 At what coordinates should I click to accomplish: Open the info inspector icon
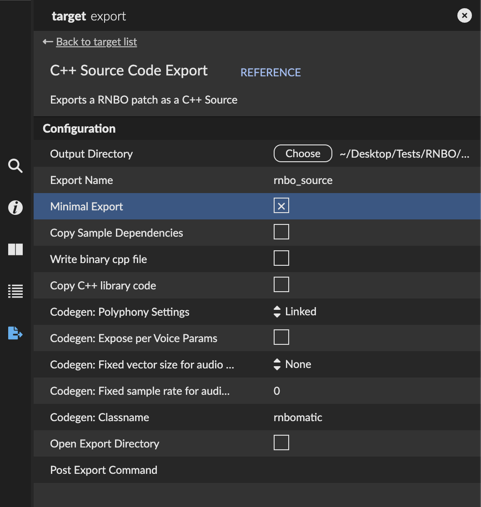(15, 208)
